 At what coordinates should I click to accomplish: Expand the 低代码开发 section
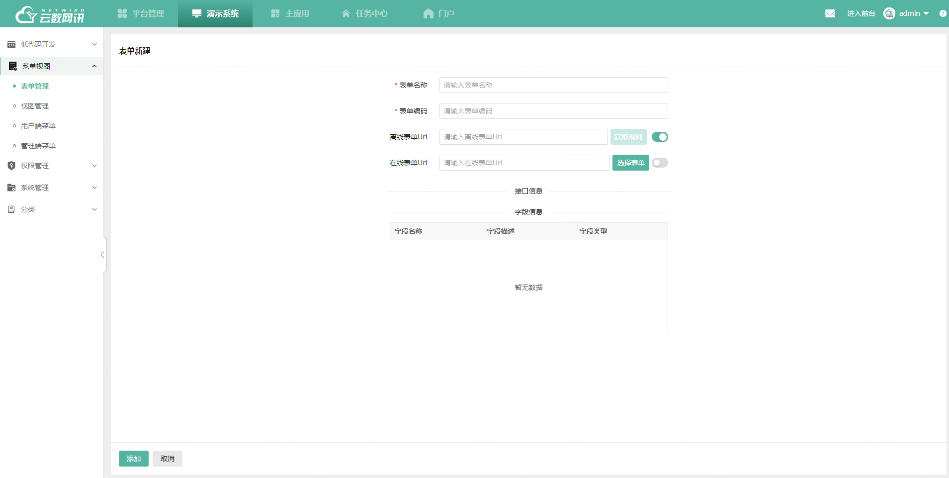tap(94, 44)
